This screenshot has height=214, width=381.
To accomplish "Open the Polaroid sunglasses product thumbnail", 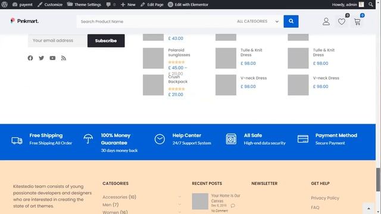I will [153, 58].
